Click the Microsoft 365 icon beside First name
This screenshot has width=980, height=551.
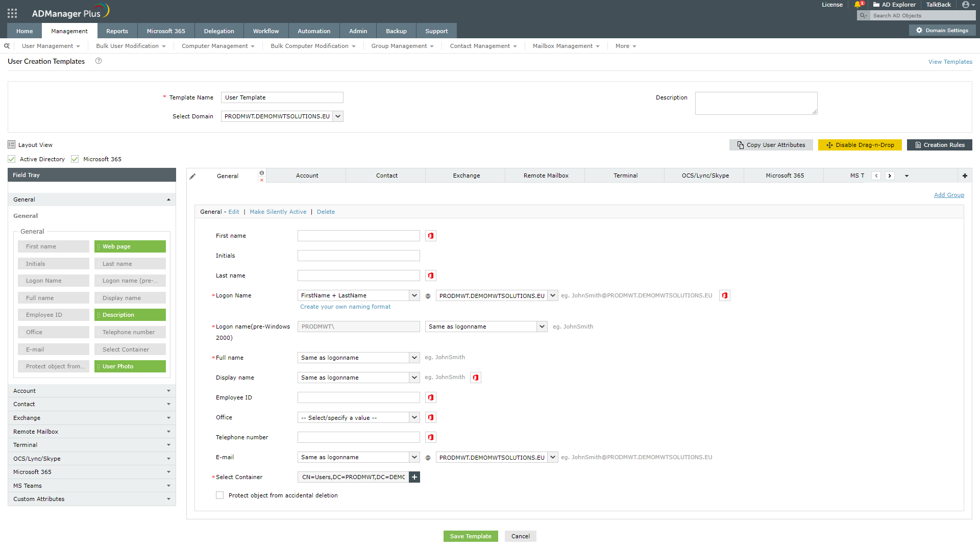pos(431,236)
